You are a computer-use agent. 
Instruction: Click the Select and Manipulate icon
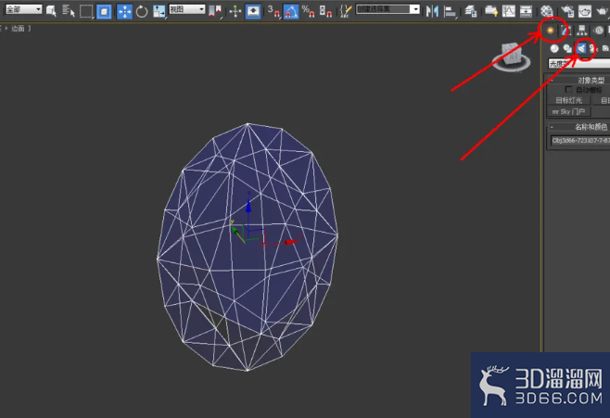pyautogui.click(x=235, y=11)
